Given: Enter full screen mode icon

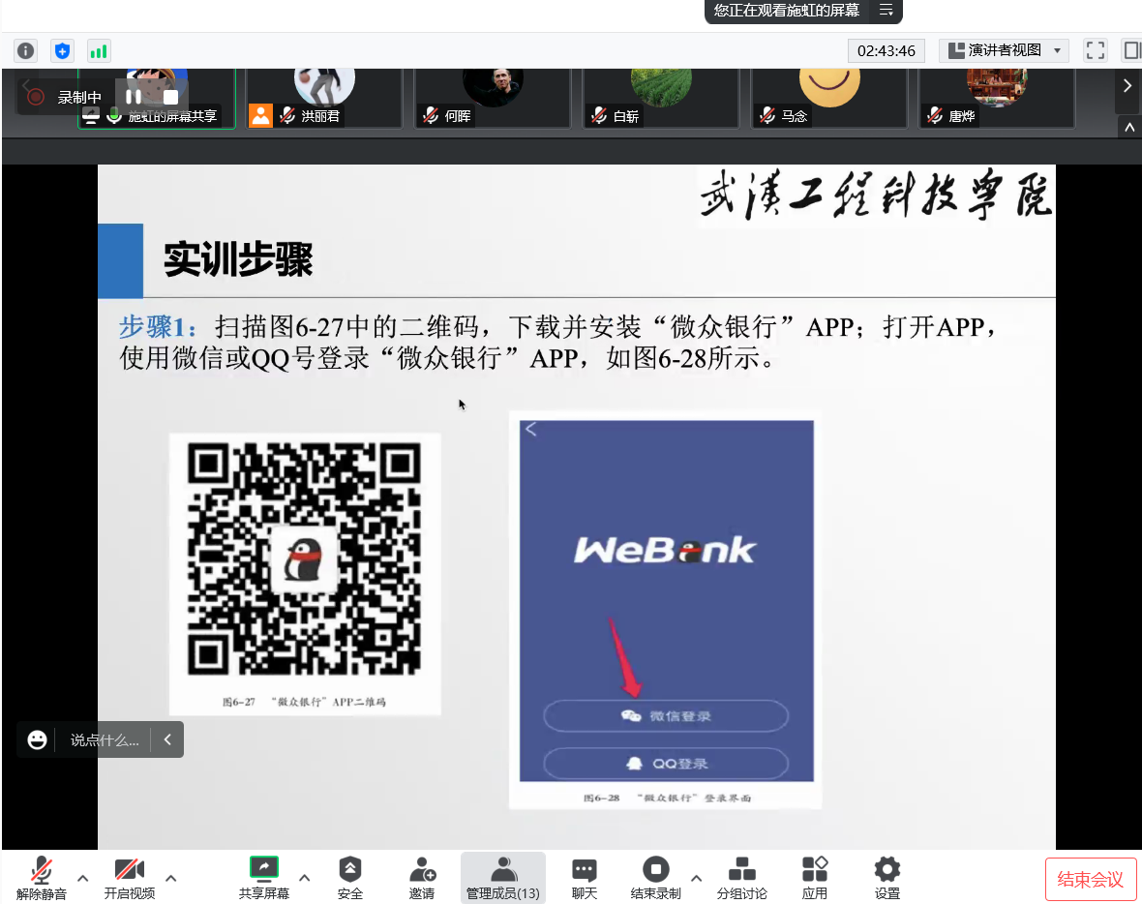Looking at the screenshot, I should (x=1095, y=50).
